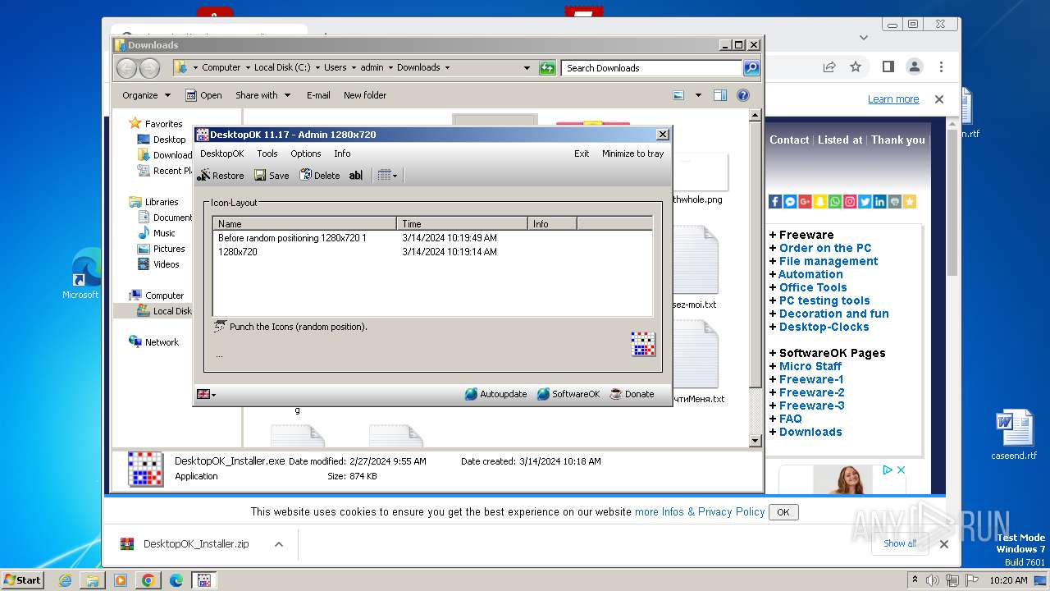This screenshot has width=1050, height=591.
Task: Click the DesktopOK logo icon in panel
Action: point(643,344)
